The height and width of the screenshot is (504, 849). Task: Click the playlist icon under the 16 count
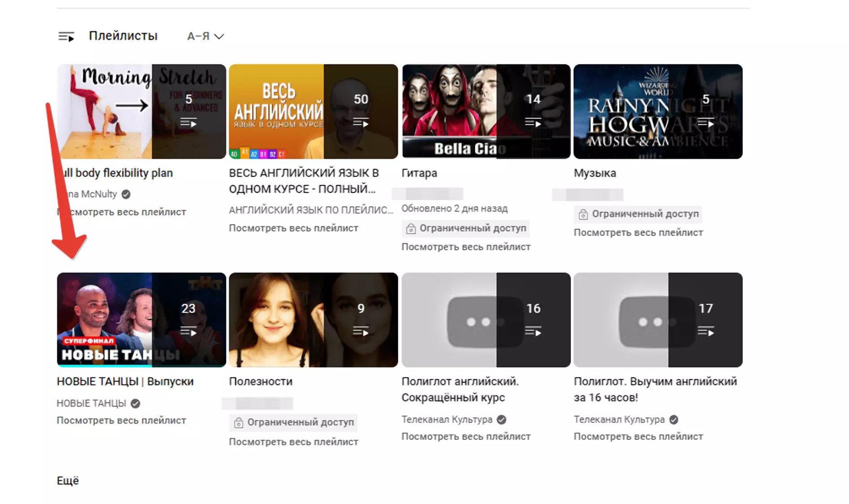[x=533, y=331]
